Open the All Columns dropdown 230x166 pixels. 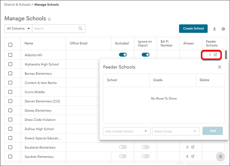click(x=18, y=28)
